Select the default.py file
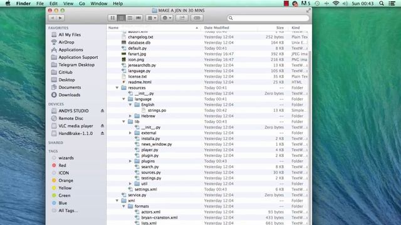This screenshot has width=401, height=225. (137, 48)
